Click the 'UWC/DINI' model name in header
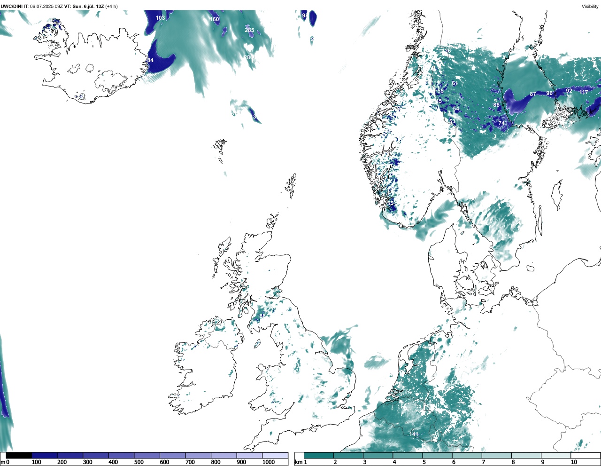The width and height of the screenshot is (601, 466). tap(12, 7)
